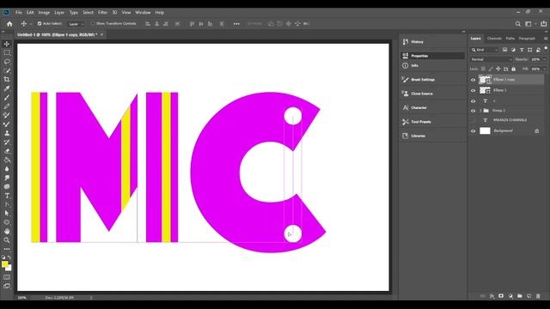This screenshot has width=550, height=309.
Task: Open the Filter menu
Action: pos(102,12)
